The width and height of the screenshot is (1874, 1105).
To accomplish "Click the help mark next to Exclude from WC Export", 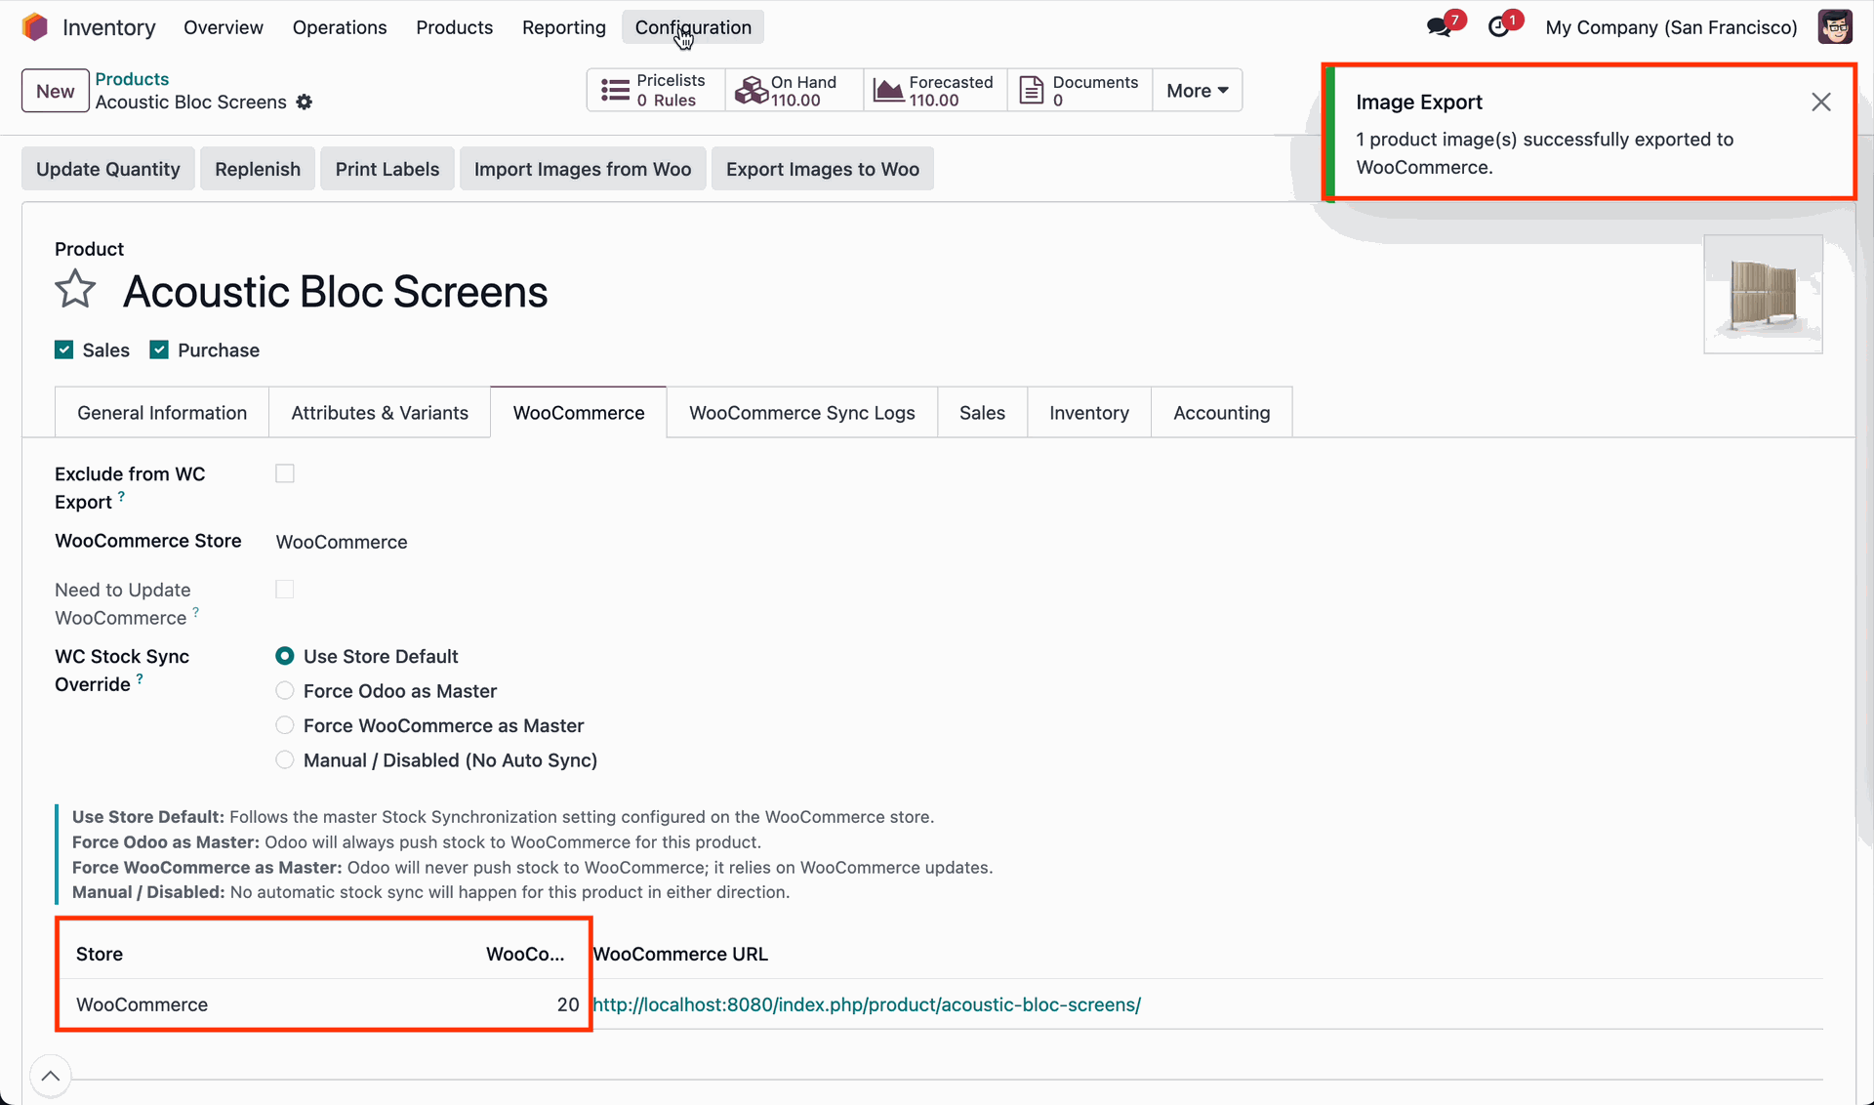I will pos(122,497).
